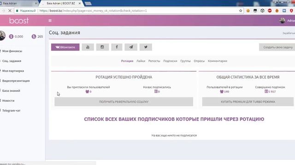Click the invited users people icon
This screenshot has height=165, width=295.
click(x=87, y=92)
